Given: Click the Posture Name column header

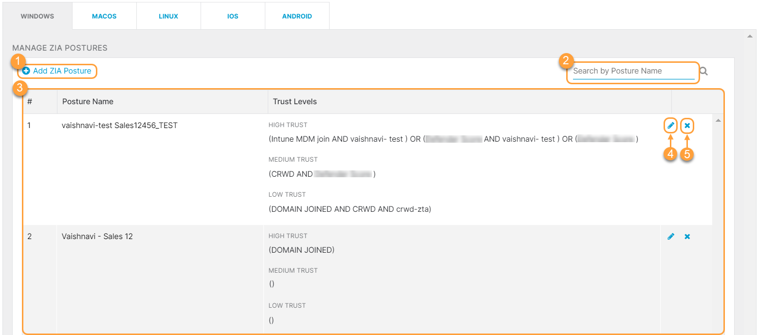Looking at the screenshot, I should click(88, 101).
